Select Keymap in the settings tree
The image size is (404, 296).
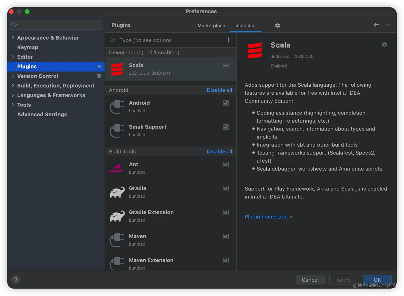28,47
